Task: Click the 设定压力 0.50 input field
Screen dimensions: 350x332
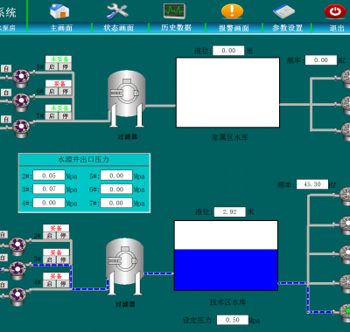Action: (x=233, y=320)
